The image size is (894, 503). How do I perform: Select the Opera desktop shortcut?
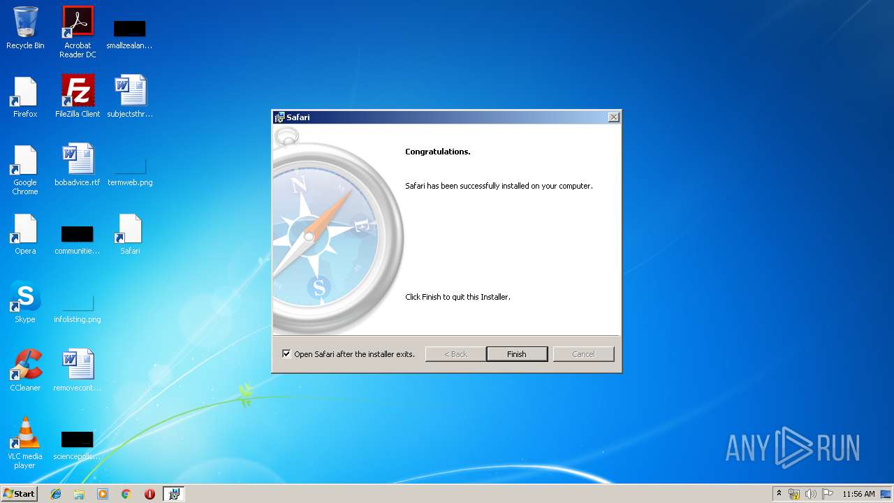(25, 233)
